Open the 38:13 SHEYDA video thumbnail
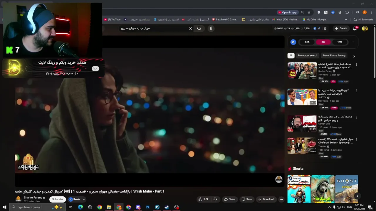This screenshot has height=211, width=376. (x=302, y=97)
